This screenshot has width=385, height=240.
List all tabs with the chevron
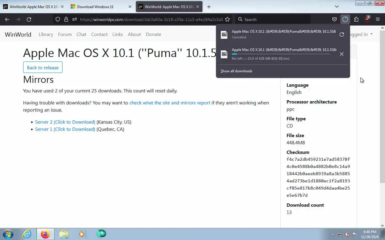point(337,7)
